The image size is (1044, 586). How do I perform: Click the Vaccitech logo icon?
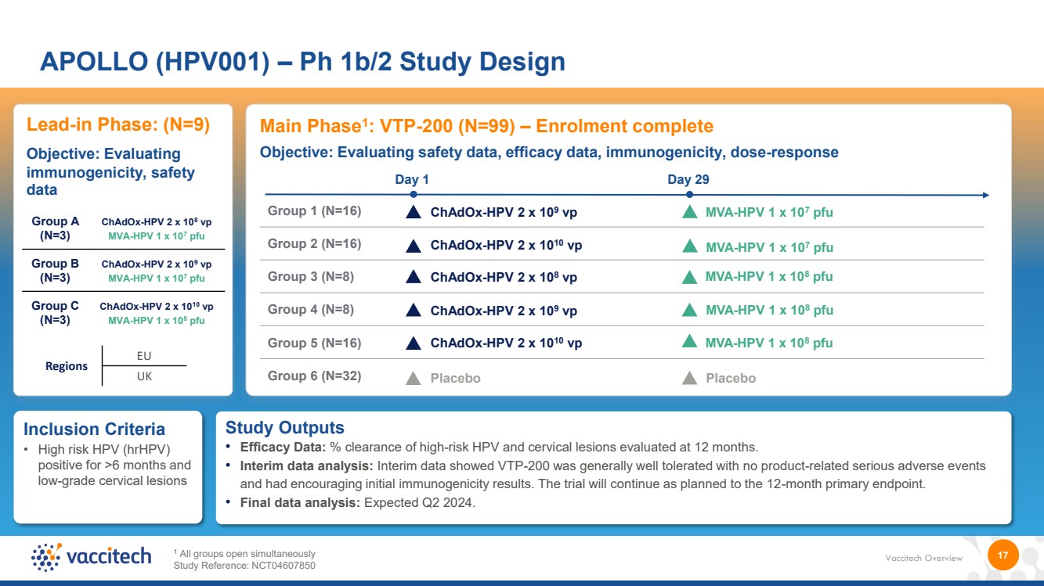(x=46, y=556)
